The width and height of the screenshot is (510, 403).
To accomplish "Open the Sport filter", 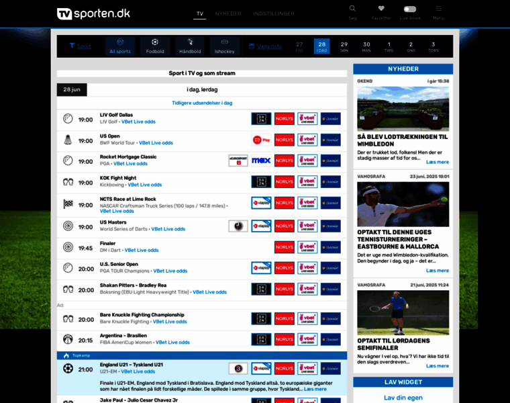I will click(x=81, y=46).
